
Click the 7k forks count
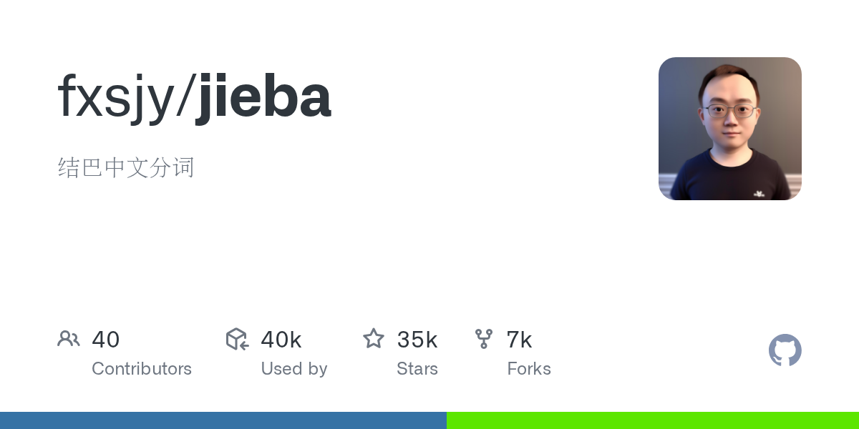pos(519,340)
